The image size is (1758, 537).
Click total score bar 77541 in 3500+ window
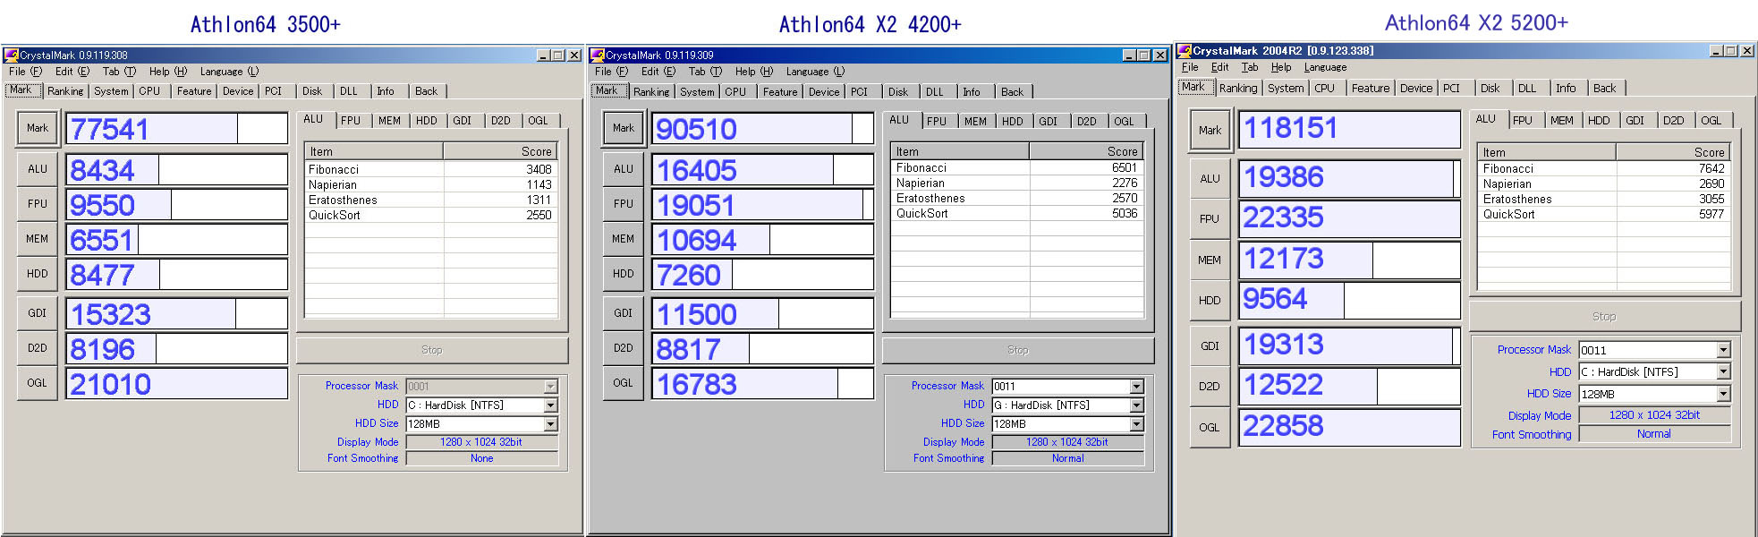tap(177, 128)
